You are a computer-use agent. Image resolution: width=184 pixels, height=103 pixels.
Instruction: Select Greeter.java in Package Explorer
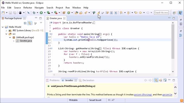[26, 41]
